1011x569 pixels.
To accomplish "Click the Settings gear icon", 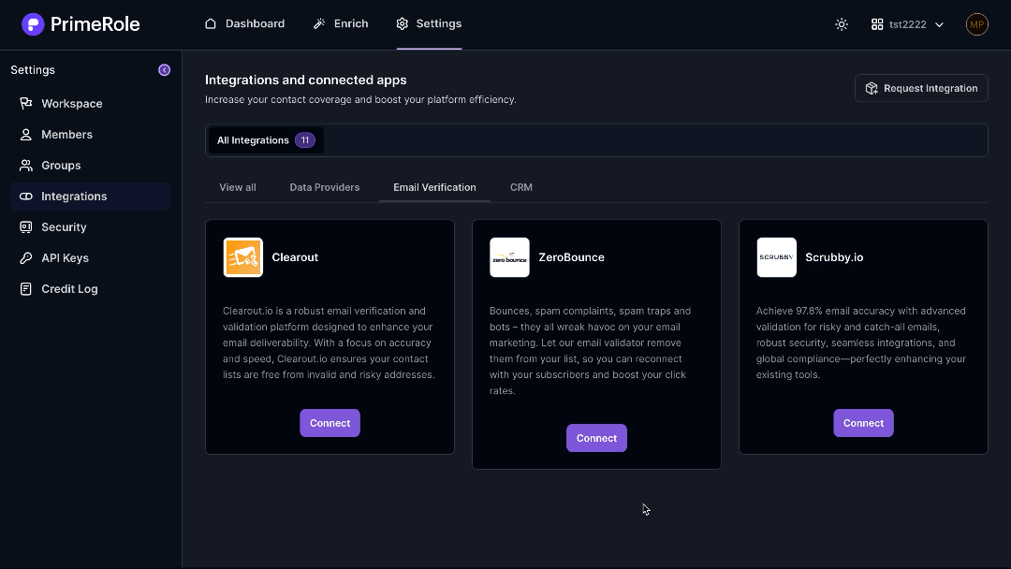I will point(403,23).
